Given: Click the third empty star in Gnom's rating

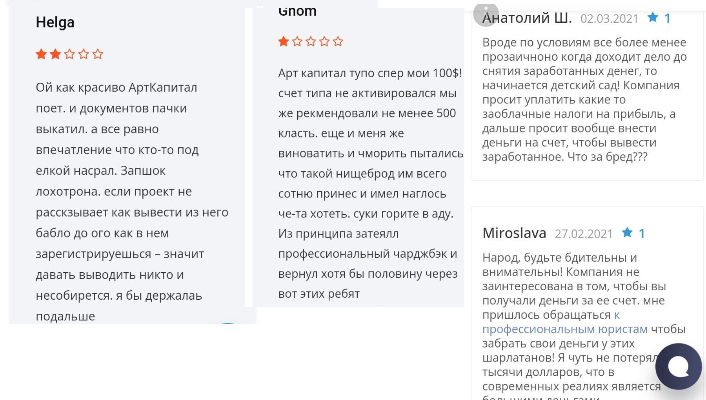Looking at the screenshot, I should point(310,40).
